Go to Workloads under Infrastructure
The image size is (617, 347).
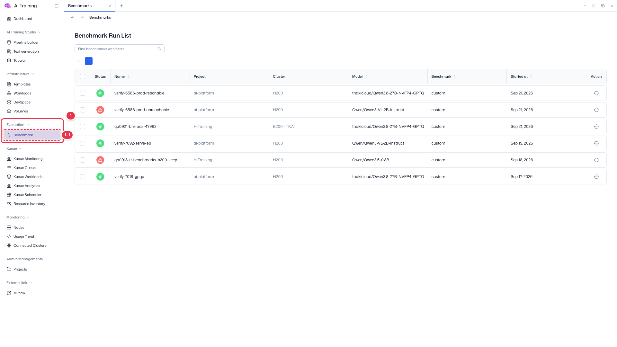(x=22, y=93)
